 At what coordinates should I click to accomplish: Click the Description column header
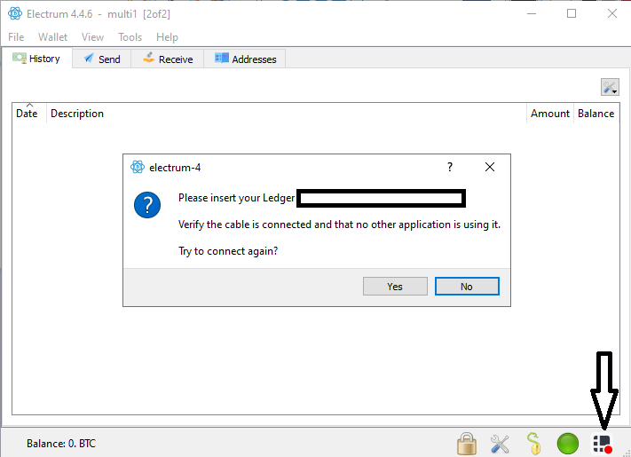point(287,114)
